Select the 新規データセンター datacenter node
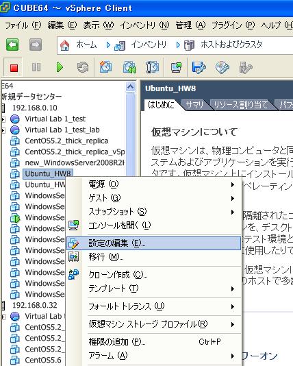The height and width of the screenshot is (366, 293). click(31, 97)
